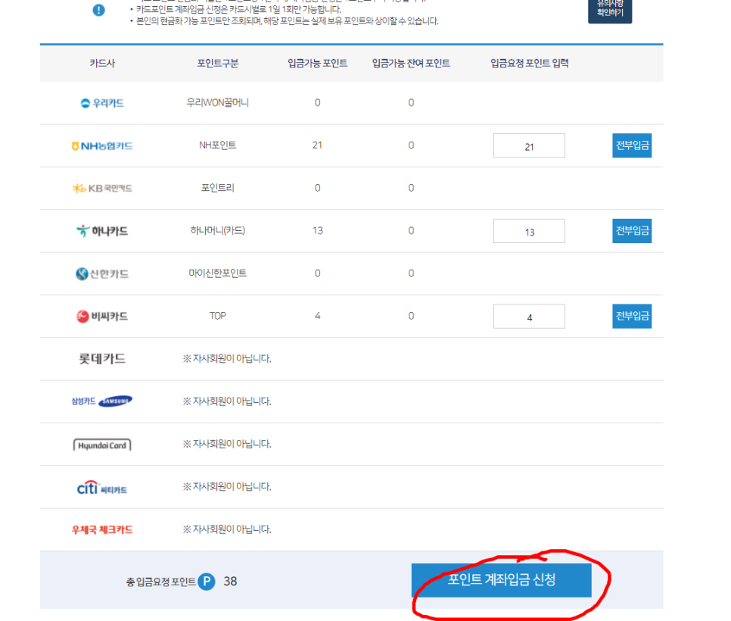
Task: Click 자사회원이 아닙니다 notice in 삼성카드 row
Action: (x=227, y=401)
